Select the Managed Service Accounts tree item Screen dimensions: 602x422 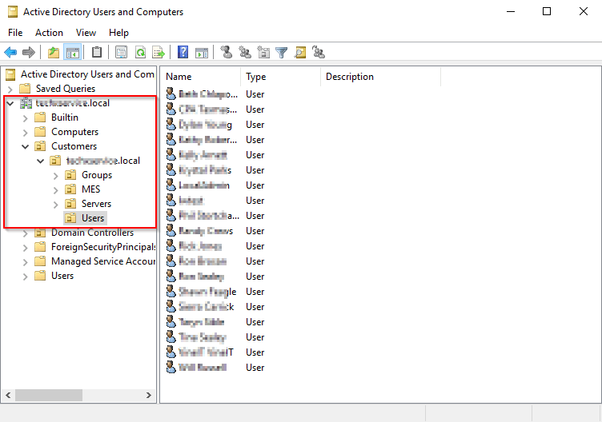tap(103, 261)
